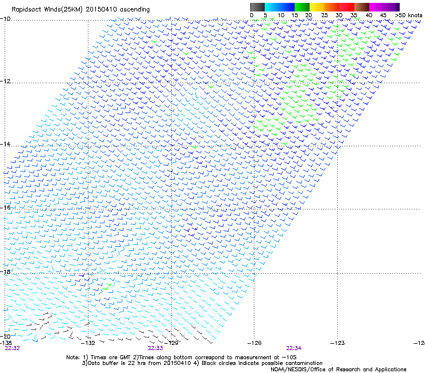Screen dimensions: 425x373
Task: Click the green 15-20 knots legend swatch
Action: tap(302, 7)
